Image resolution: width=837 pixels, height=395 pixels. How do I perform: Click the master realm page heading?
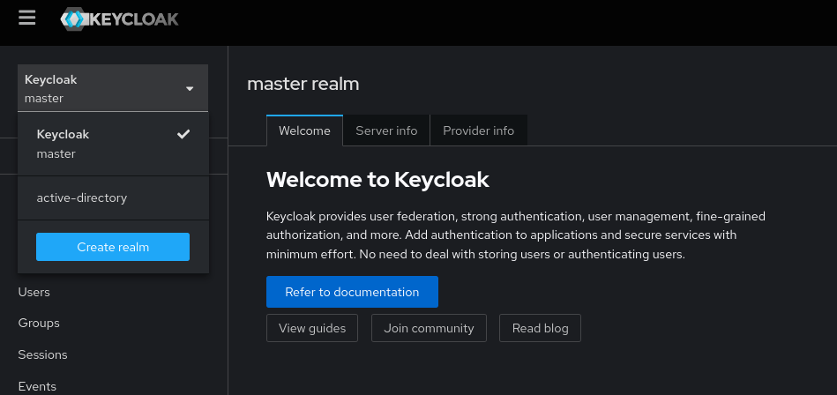tap(303, 85)
